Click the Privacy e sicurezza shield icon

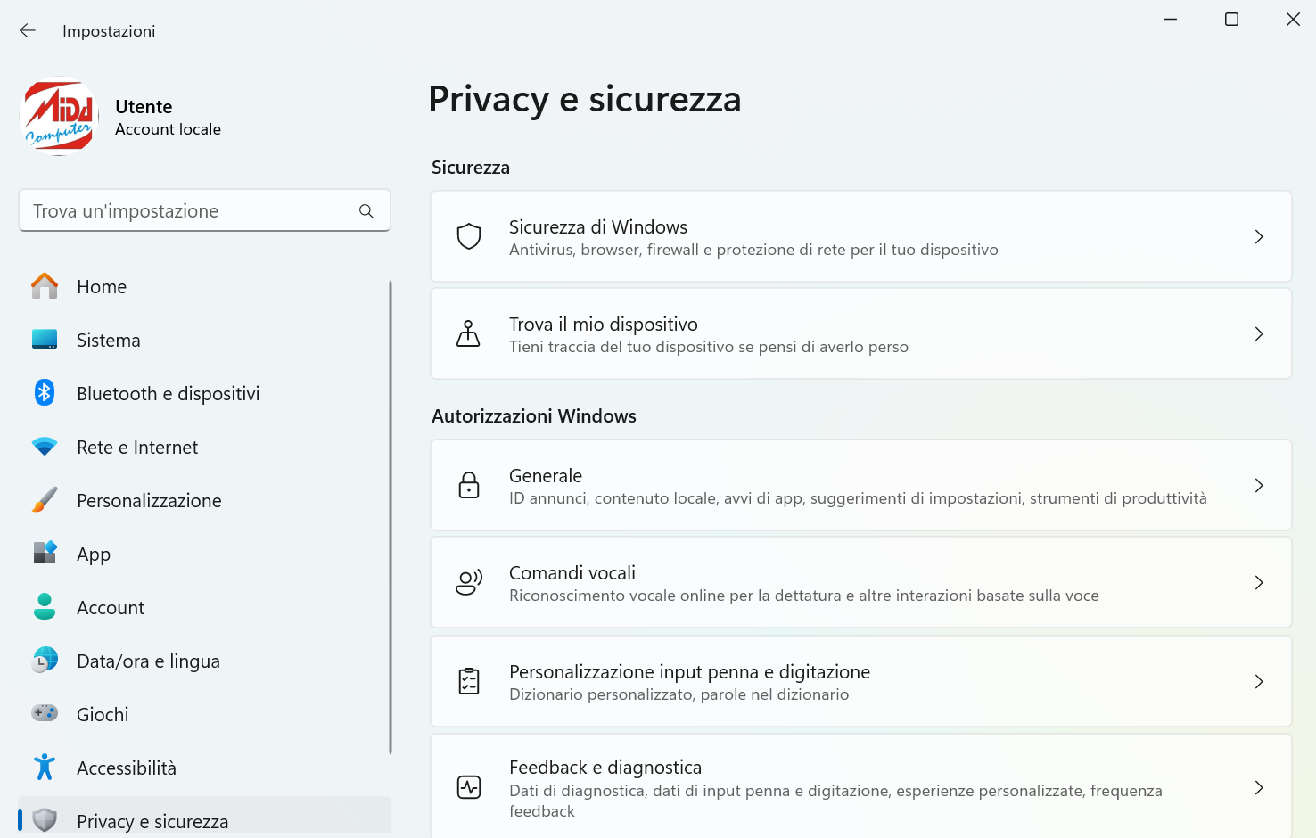click(45, 820)
